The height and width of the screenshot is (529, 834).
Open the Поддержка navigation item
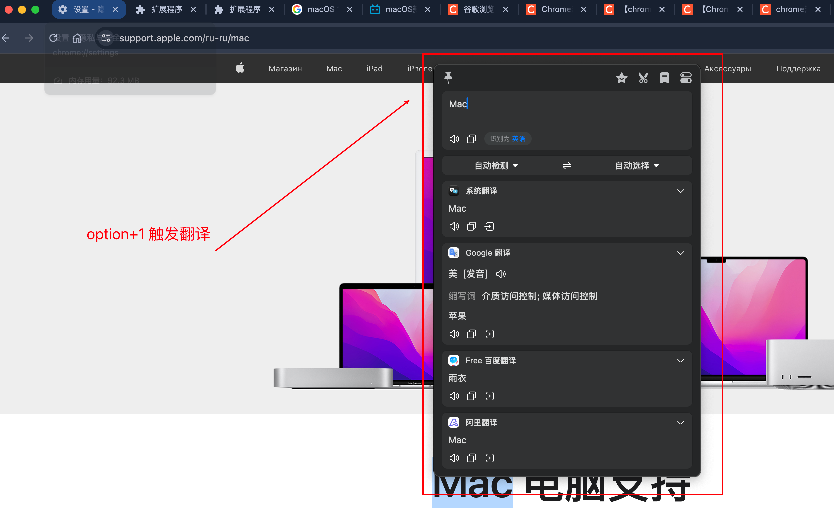pos(798,69)
